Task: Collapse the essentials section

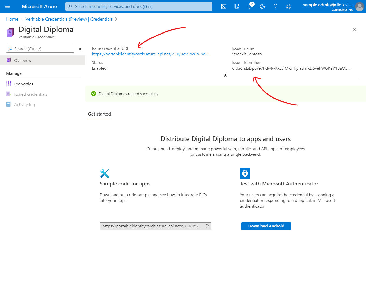Action: pyautogui.click(x=226, y=75)
